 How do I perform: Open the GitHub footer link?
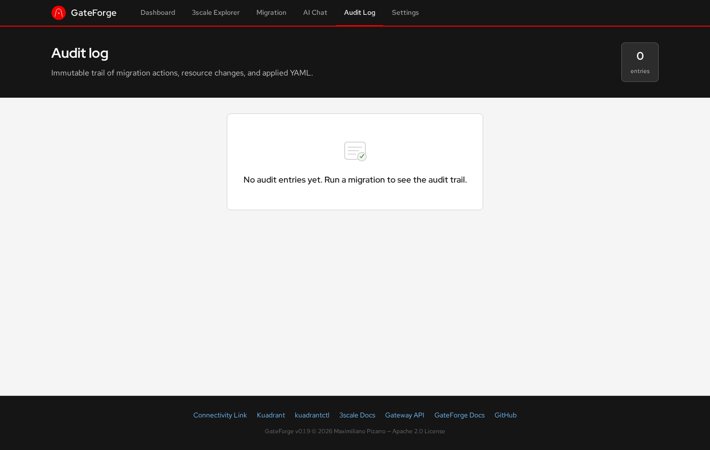[x=505, y=415]
